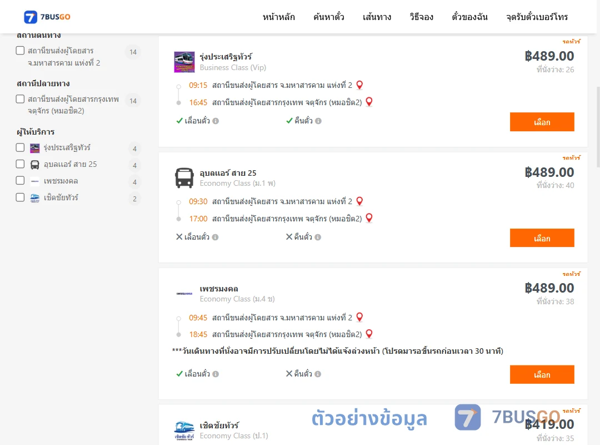Click the 09:15 departure time
The width and height of the screenshot is (600, 445).
click(198, 85)
